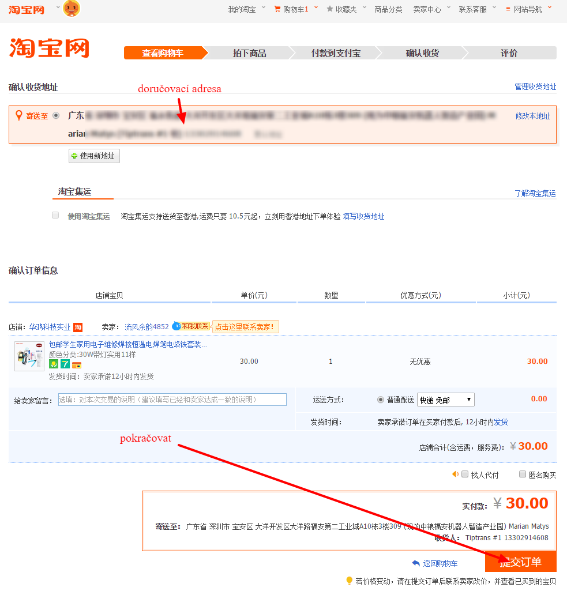567x595 pixels.
Task: Select the 普通配送 shipping radio button
Action: click(381, 400)
